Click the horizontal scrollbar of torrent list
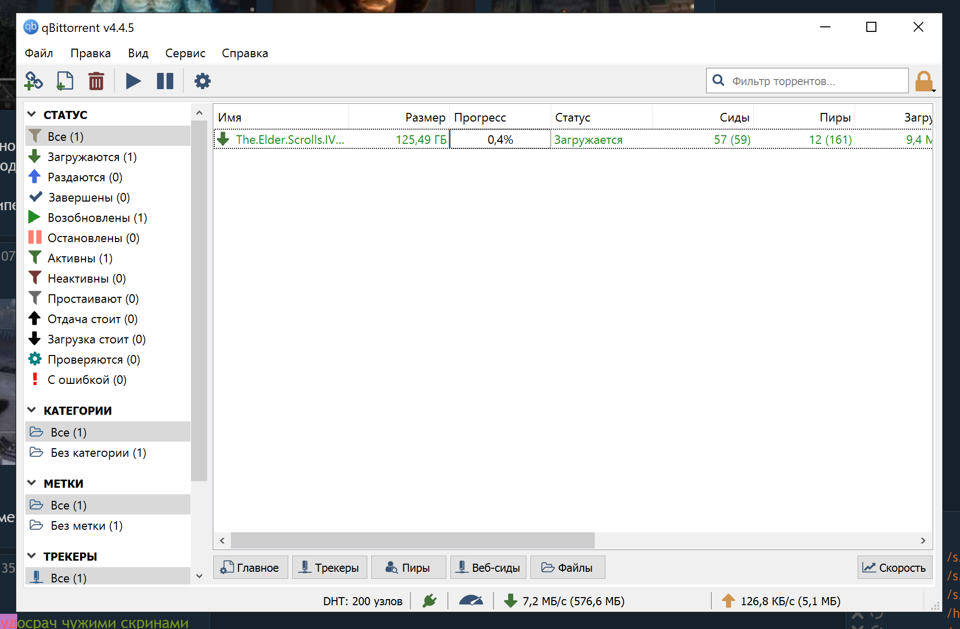The image size is (960, 629). tap(413, 540)
